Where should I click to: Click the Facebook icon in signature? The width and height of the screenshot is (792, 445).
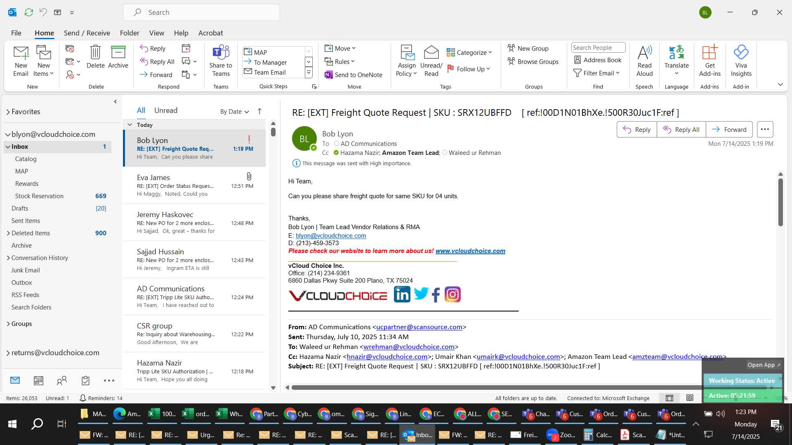(436, 295)
